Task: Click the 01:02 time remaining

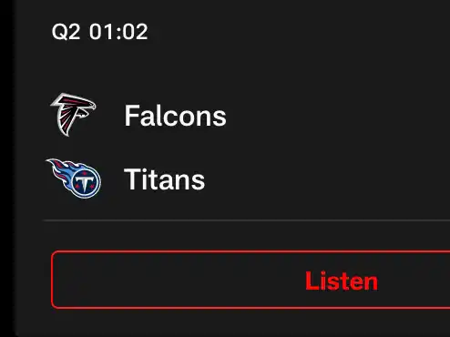Action: point(118,32)
